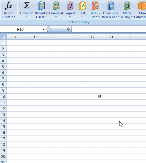Open the Text functions book icon
146x163 pixels.
[82, 5]
